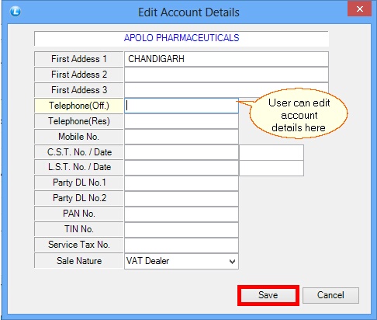Click the C.S.T. Date input field

tap(272, 152)
